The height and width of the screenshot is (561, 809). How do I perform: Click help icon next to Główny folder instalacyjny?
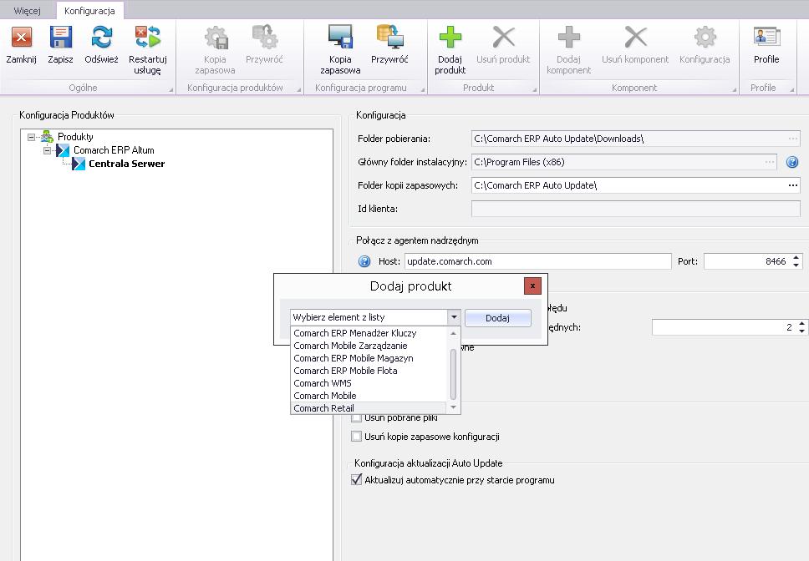(x=792, y=162)
